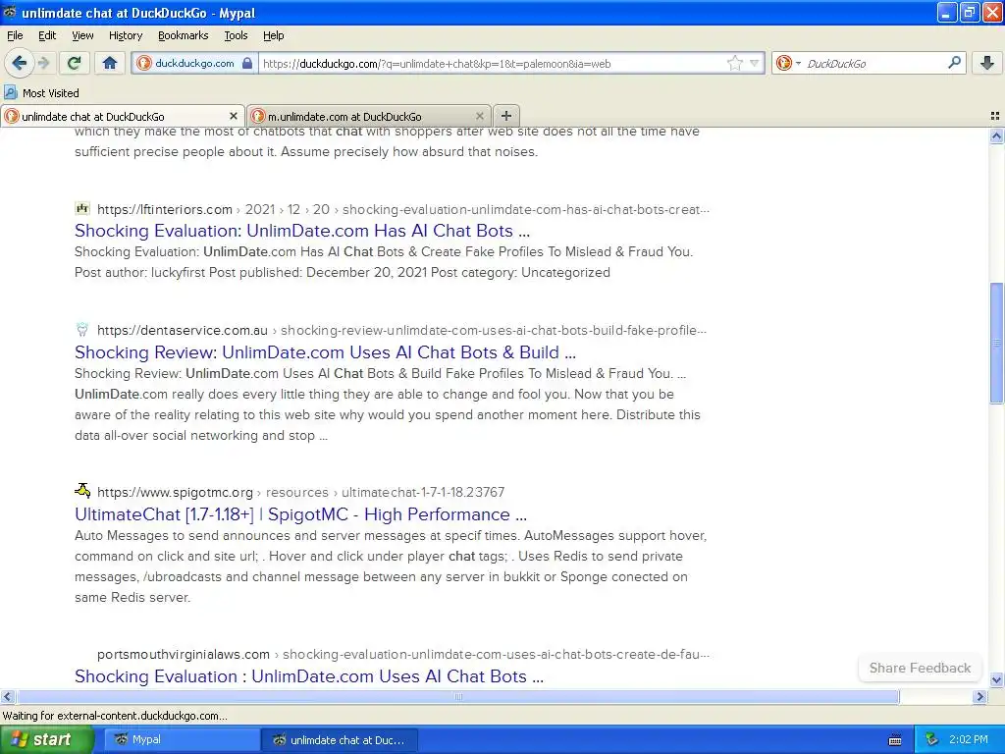Click the tab groups grid icon
This screenshot has height=754, width=1005.
[995, 116]
